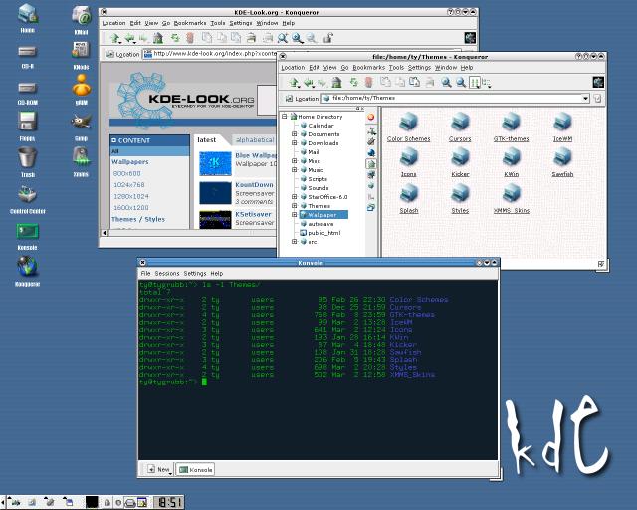Open the Kicker folder icon
Viewport: 637px width, 510px height.
click(460, 157)
